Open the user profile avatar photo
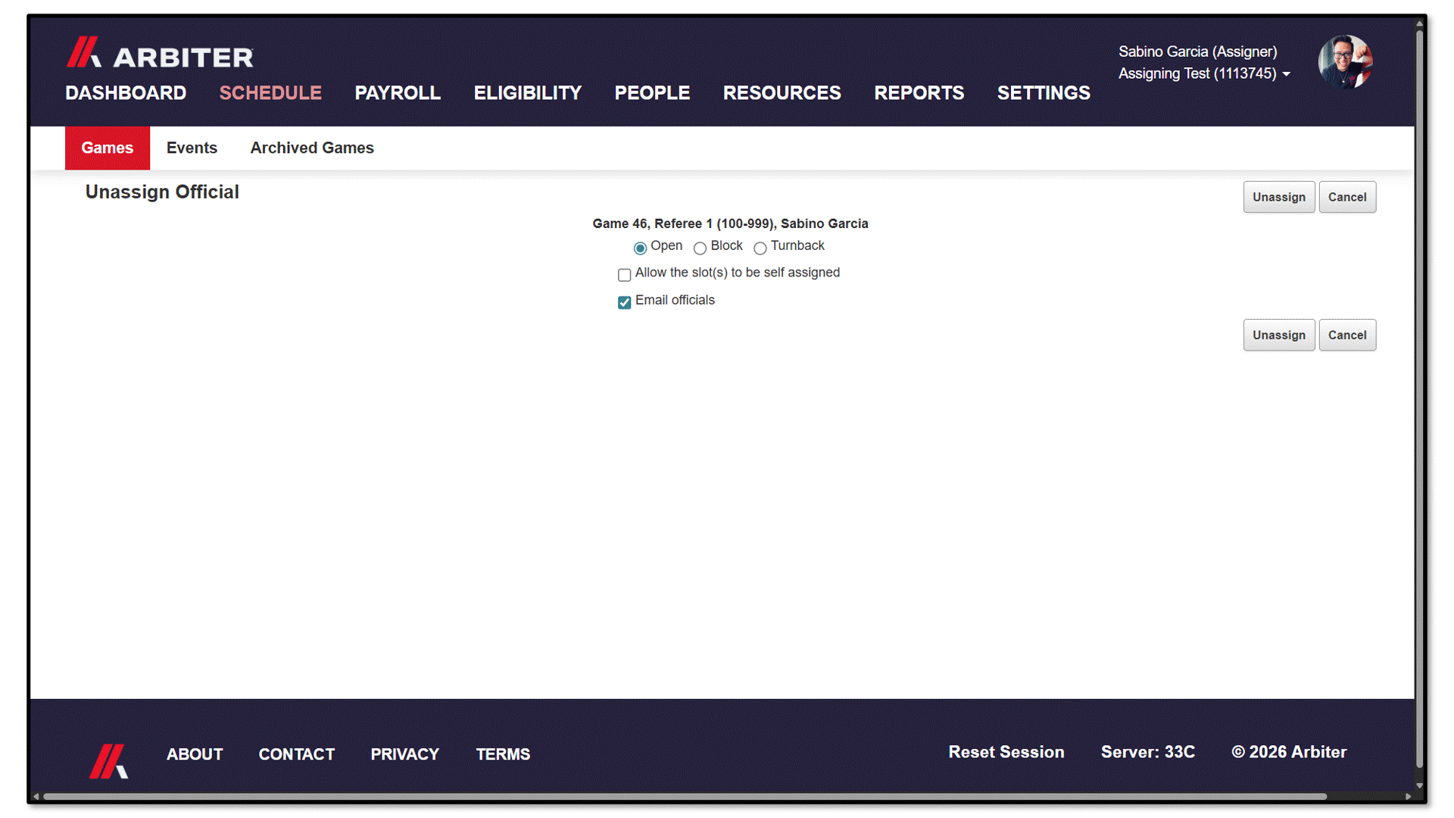Screen dimensions: 1454x818 (x=1345, y=62)
